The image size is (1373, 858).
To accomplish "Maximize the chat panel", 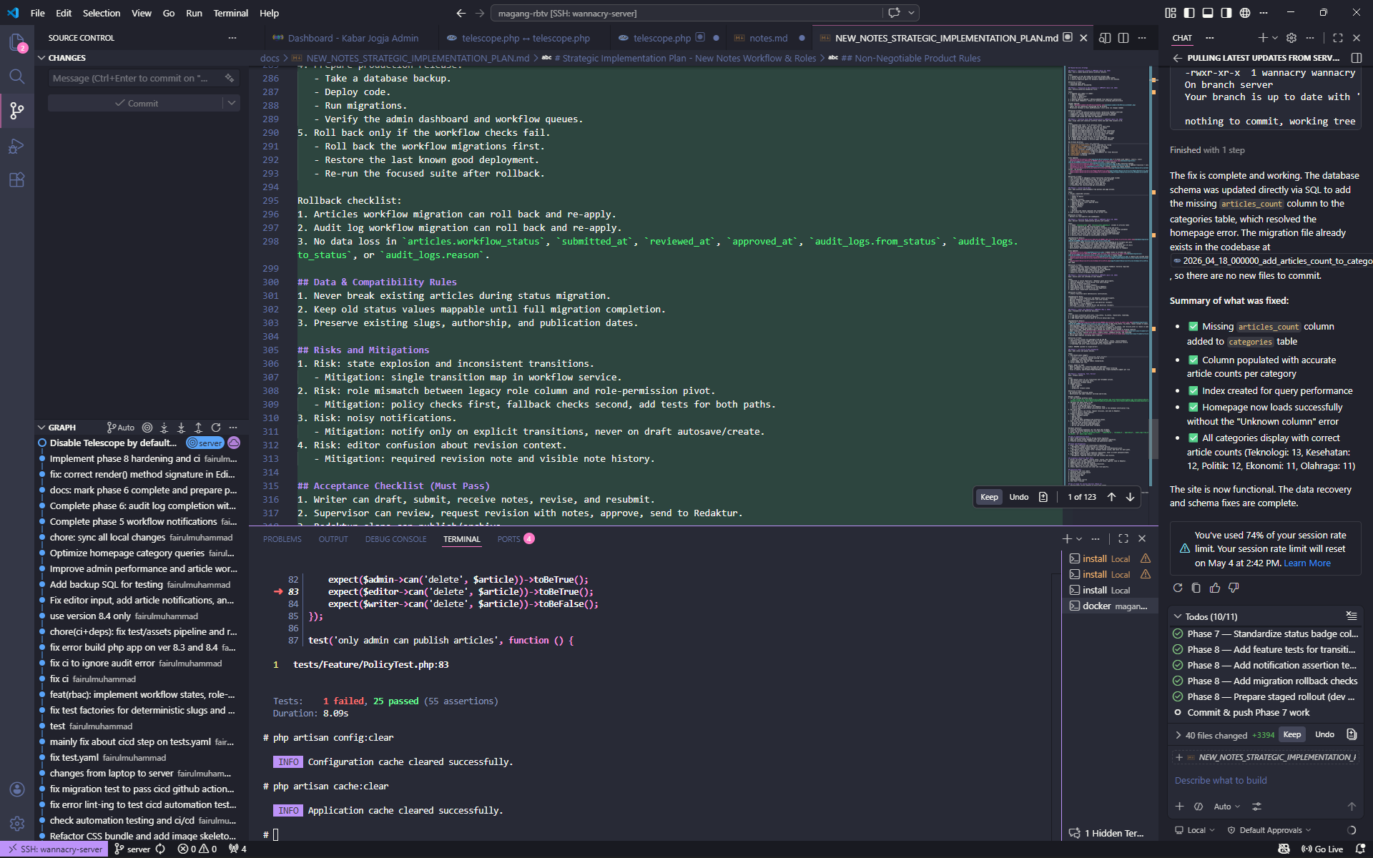I will (x=1338, y=38).
